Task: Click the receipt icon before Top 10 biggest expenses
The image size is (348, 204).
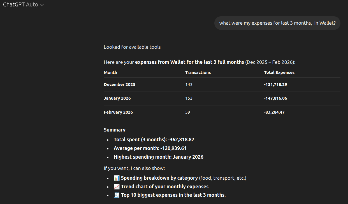Action: tap(117, 195)
